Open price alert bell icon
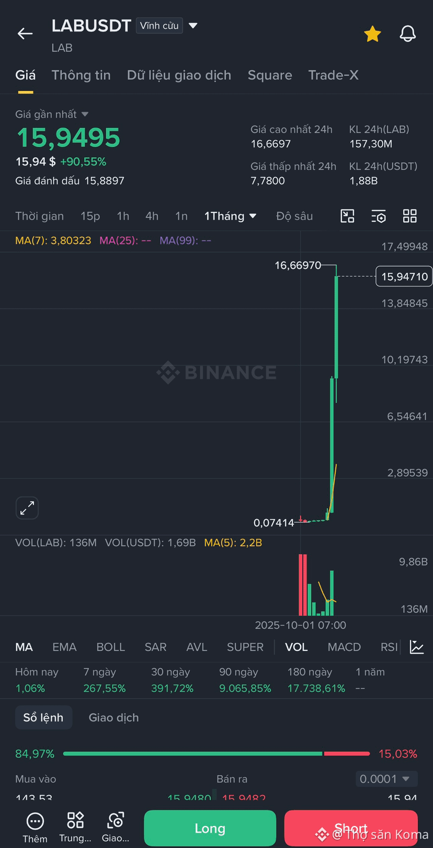 point(408,34)
